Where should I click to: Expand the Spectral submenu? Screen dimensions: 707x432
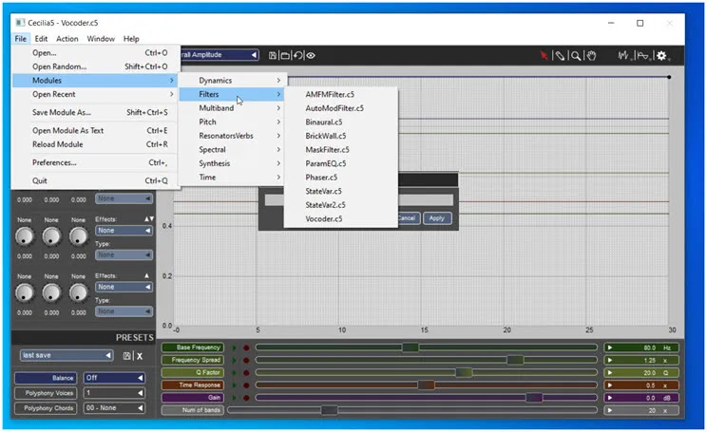pos(232,150)
